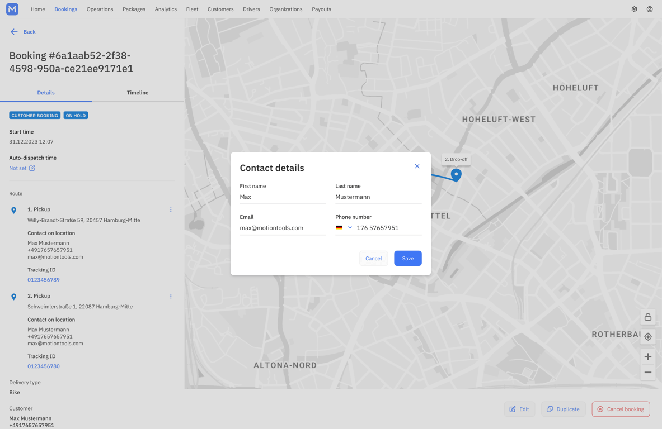
Task: Zoom in on the map
Action: (647, 357)
